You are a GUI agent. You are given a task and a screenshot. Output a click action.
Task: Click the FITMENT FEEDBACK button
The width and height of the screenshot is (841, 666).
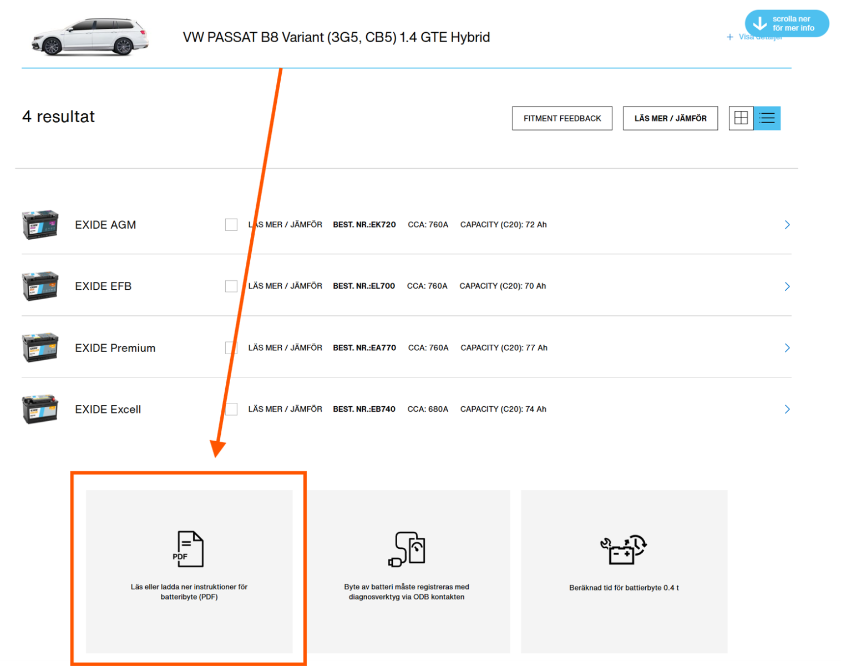click(562, 118)
